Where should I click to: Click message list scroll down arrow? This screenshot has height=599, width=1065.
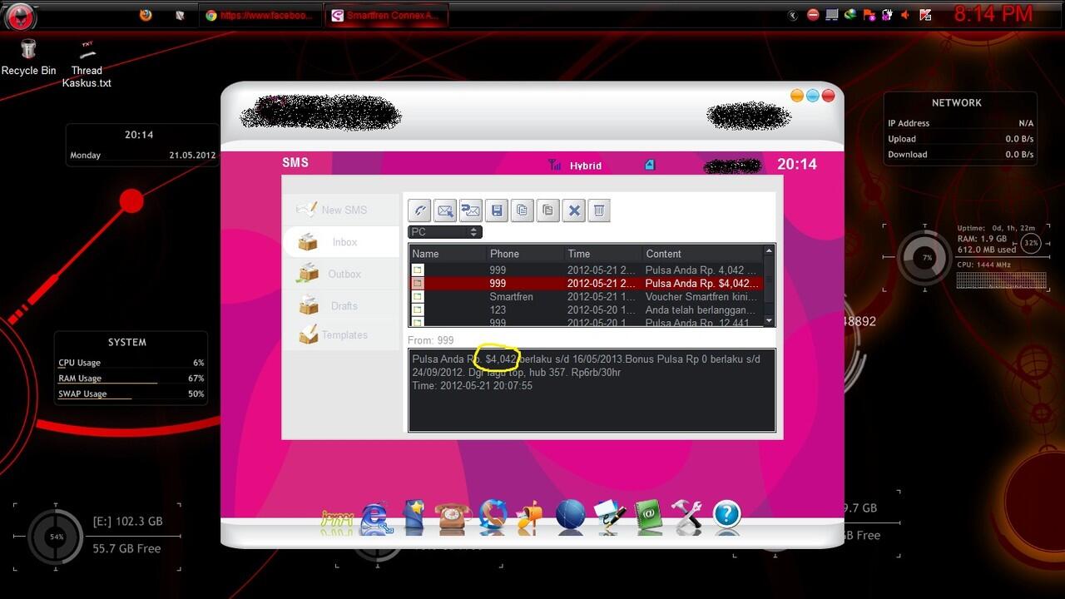click(x=769, y=321)
